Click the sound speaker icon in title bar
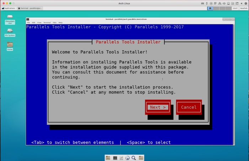This screenshot has width=249, height=161. (224, 3)
